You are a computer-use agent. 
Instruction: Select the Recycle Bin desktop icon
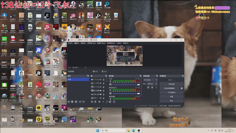(116, 16)
